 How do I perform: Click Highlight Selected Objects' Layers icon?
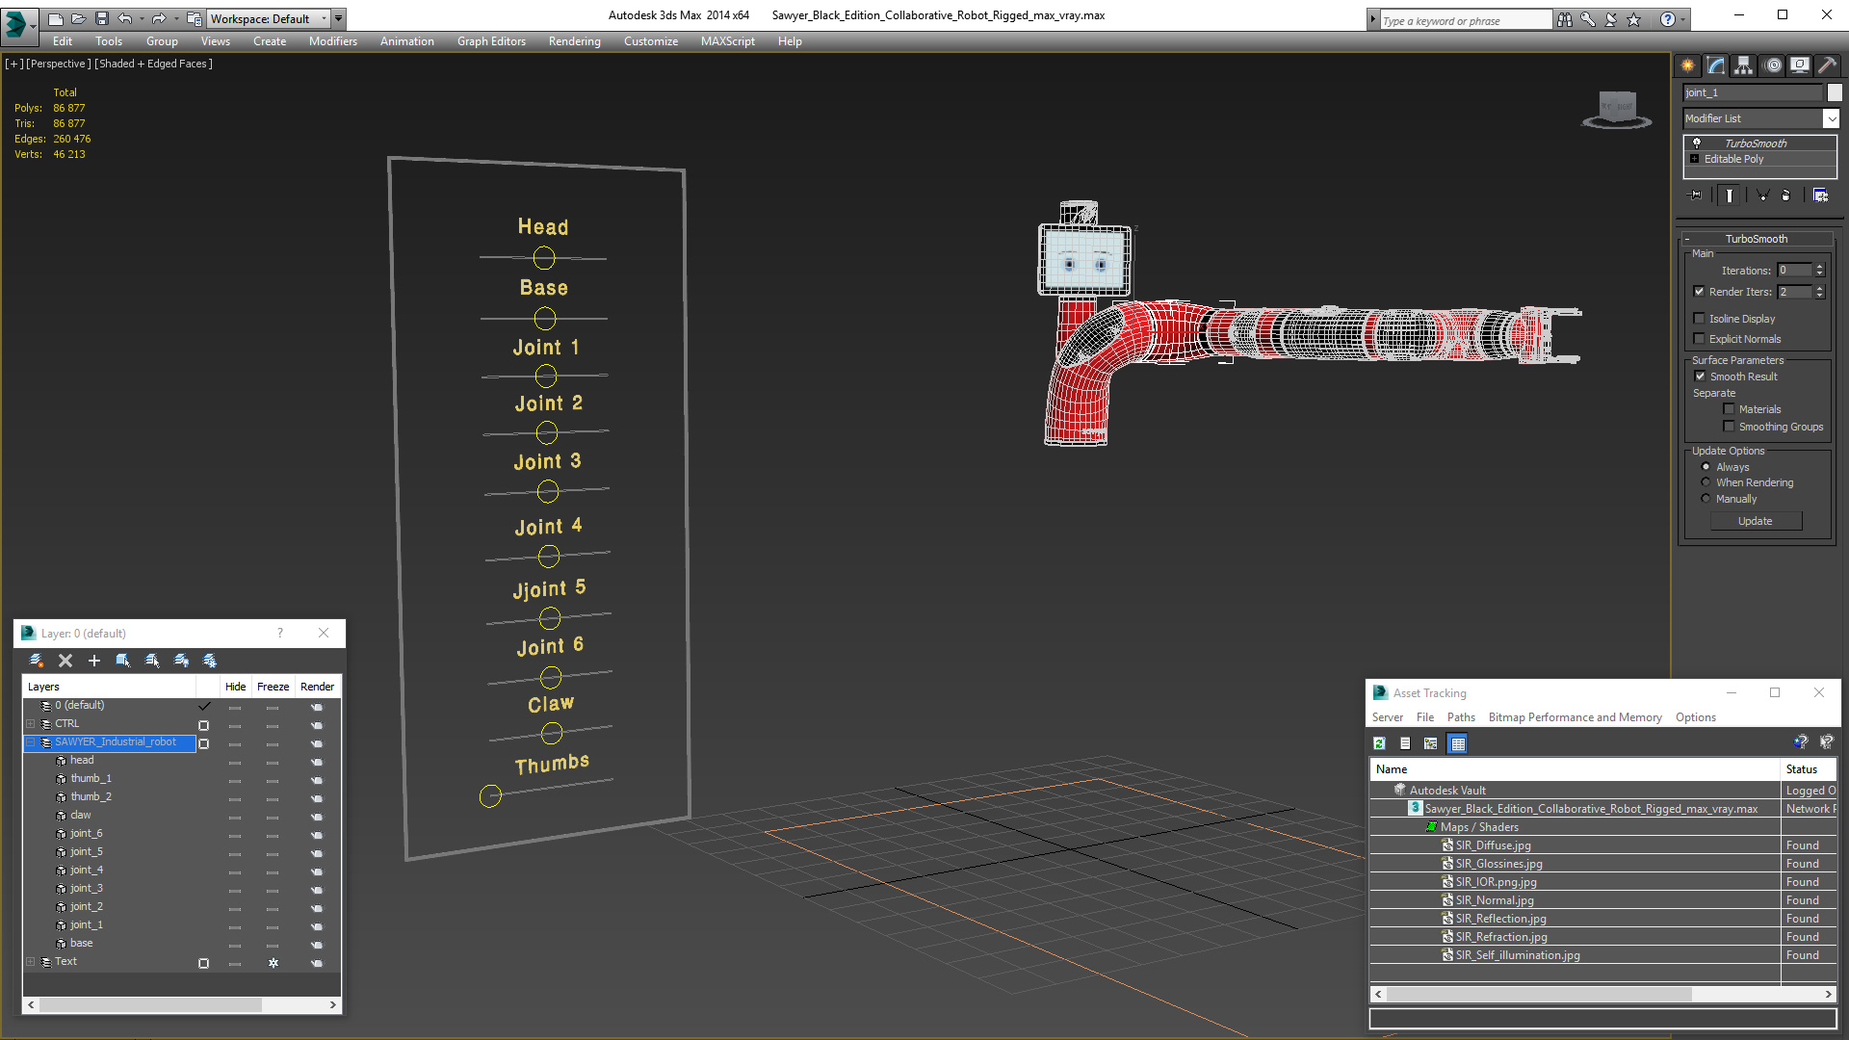pyautogui.click(x=152, y=661)
